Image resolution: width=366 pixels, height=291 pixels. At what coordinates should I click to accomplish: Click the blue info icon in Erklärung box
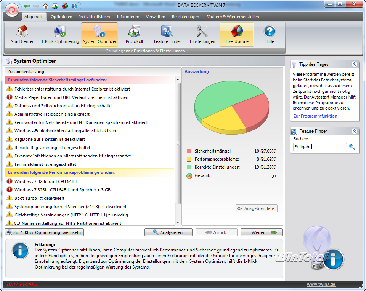20,251
